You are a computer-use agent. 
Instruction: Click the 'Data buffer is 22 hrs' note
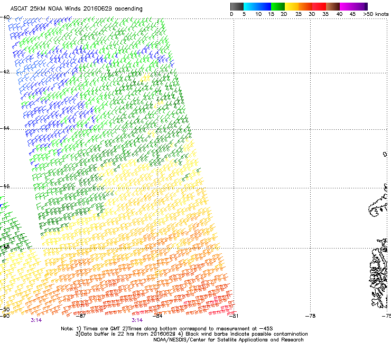pos(191,334)
